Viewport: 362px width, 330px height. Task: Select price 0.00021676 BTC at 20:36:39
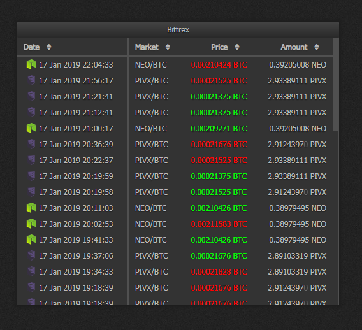click(219, 145)
